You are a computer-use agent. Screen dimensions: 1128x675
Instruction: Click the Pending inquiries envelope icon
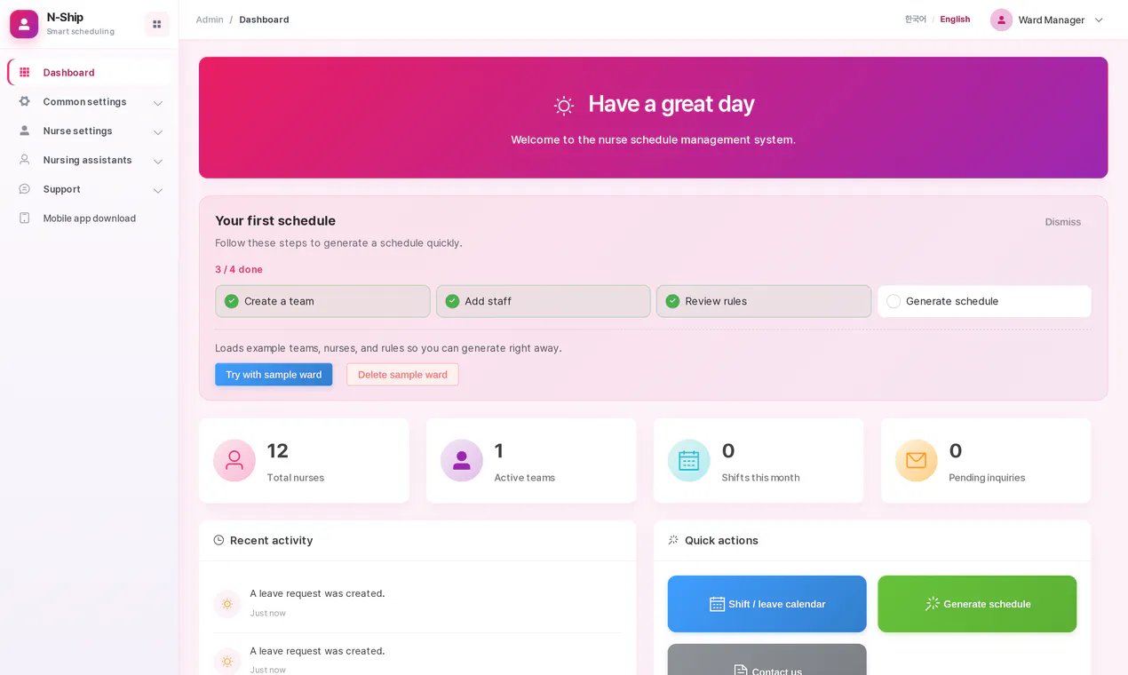coord(917,460)
